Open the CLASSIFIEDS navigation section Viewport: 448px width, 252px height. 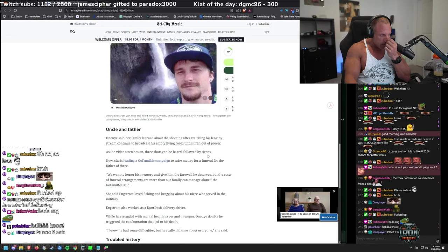coord(209,32)
